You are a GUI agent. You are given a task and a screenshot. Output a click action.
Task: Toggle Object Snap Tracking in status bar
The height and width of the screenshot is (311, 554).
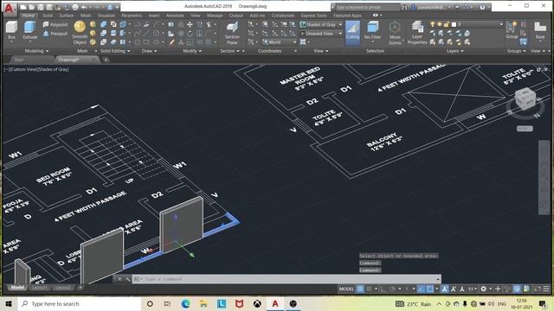(421, 289)
